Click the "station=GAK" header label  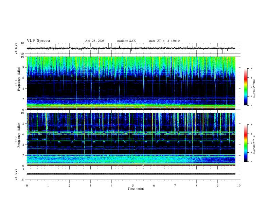click(126, 41)
